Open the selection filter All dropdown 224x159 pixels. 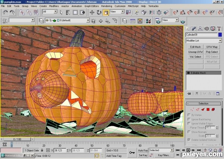coord(56,12)
